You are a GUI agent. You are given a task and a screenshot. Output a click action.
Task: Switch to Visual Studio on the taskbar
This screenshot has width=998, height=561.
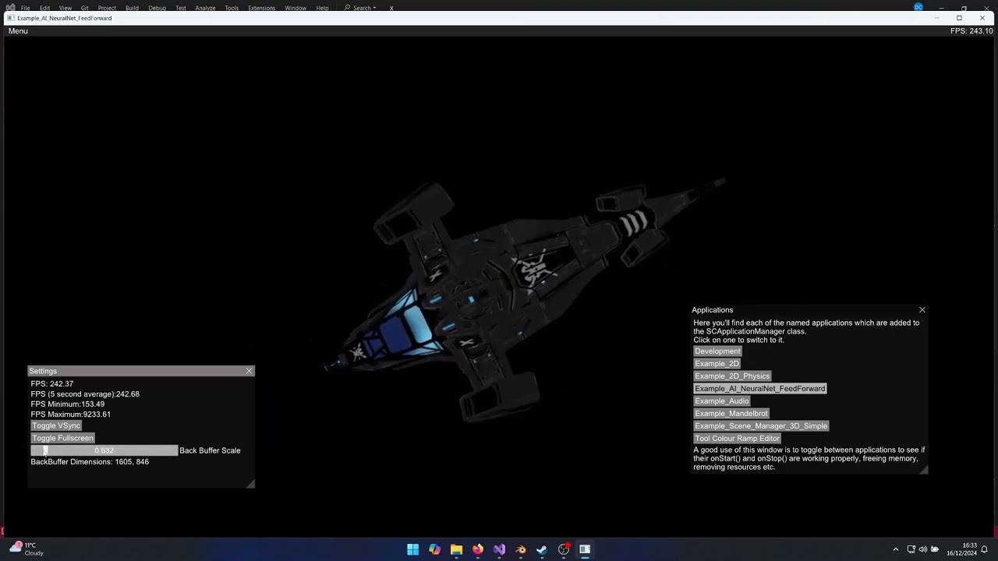point(499,549)
